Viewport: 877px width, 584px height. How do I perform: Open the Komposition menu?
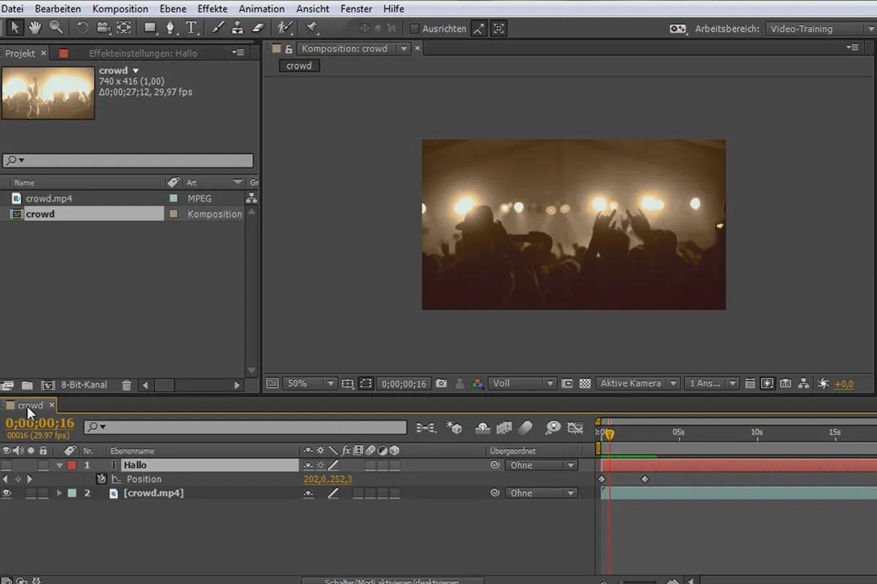pos(120,9)
